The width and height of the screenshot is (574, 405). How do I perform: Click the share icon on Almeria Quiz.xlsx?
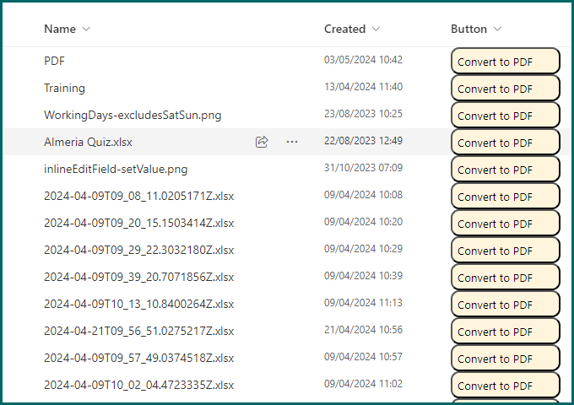262,142
